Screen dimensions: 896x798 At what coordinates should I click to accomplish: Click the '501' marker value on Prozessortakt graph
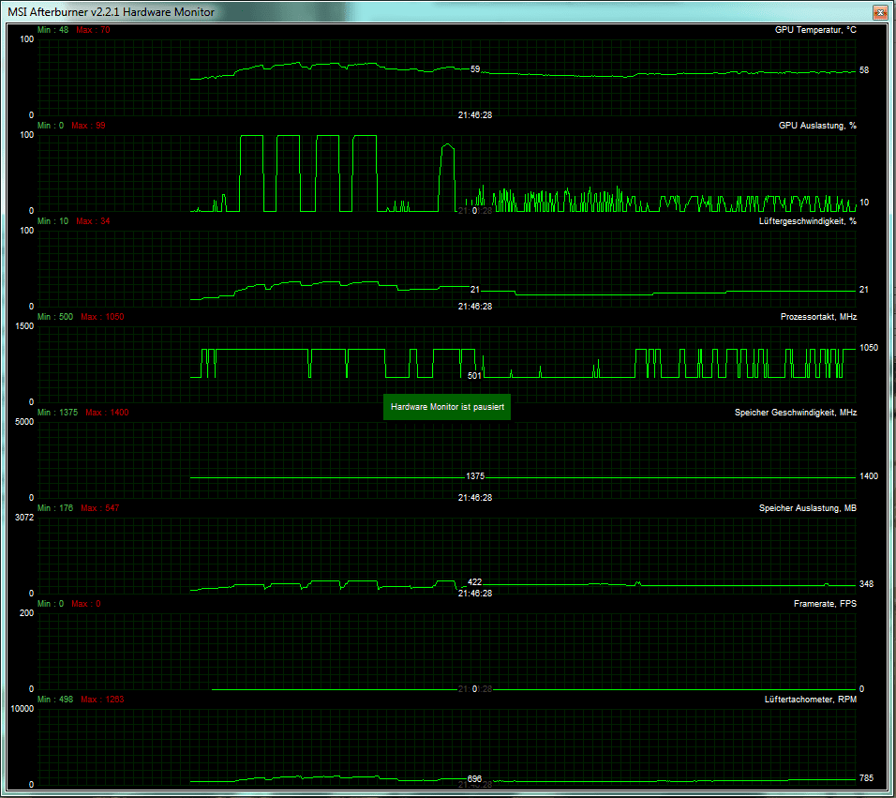click(474, 376)
